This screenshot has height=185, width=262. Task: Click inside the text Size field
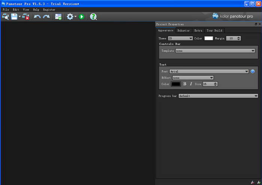pos(208,84)
